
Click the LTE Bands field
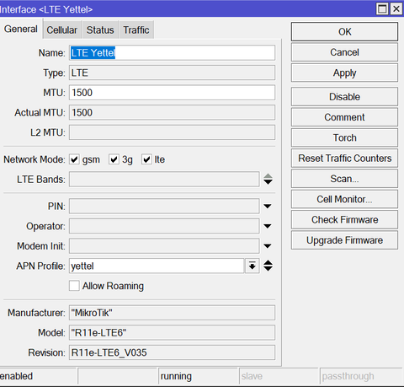[164, 180]
